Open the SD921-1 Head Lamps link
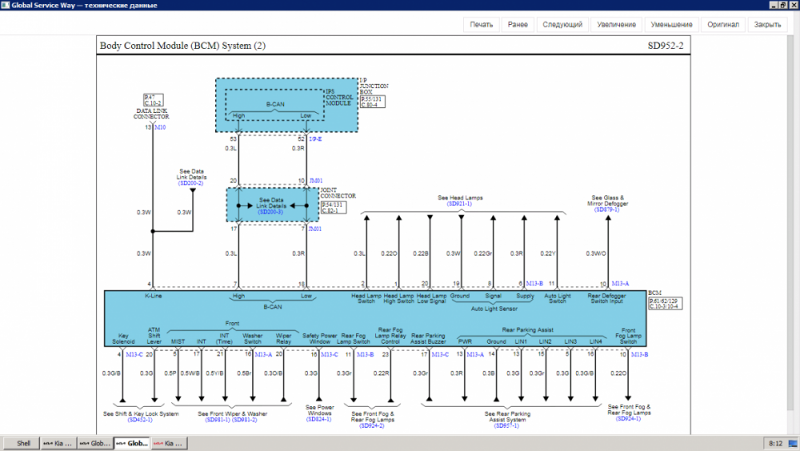The width and height of the screenshot is (800, 451). click(460, 204)
